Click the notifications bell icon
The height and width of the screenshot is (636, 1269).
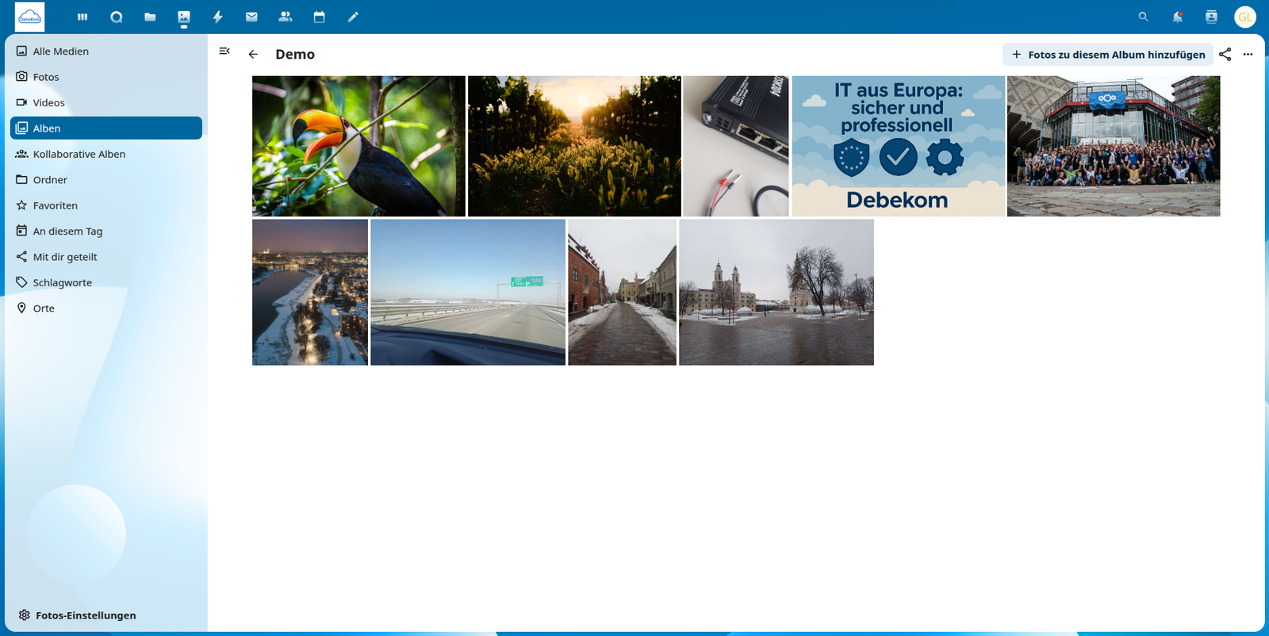coord(1178,17)
